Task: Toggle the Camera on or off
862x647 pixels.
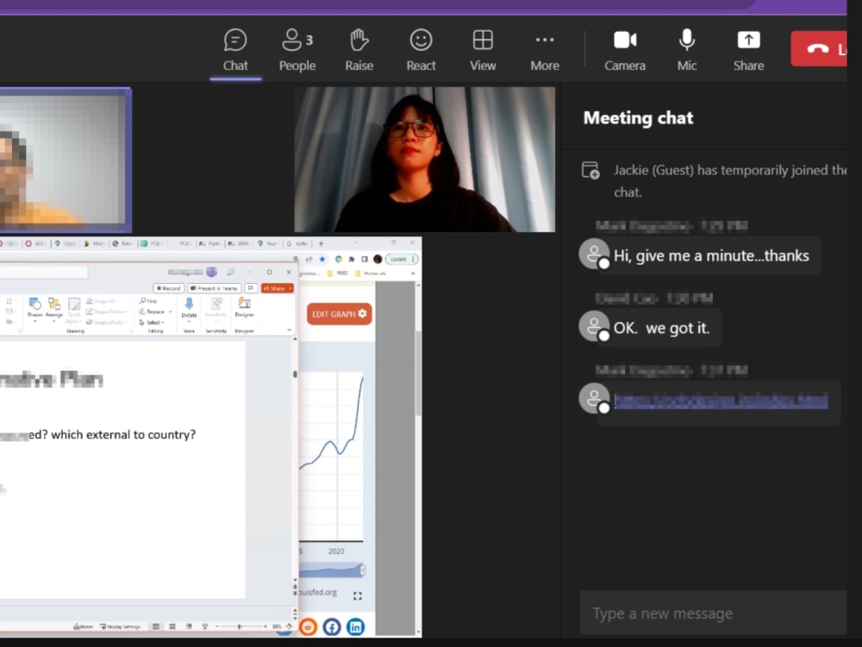Action: click(625, 50)
